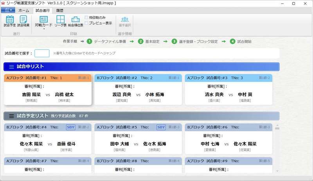Click the リーグ表 print icon
Viewport: 313px width, 181px height.
pyautogui.click(x=61, y=21)
